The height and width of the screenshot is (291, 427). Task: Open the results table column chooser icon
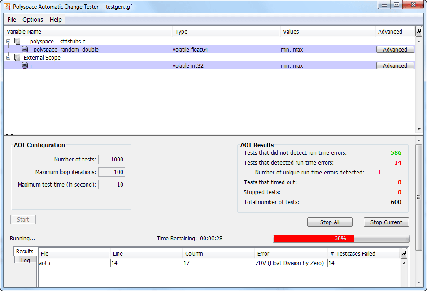[404, 253]
